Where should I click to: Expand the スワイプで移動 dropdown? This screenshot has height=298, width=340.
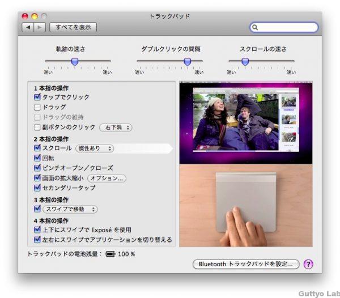click(70, 209)
